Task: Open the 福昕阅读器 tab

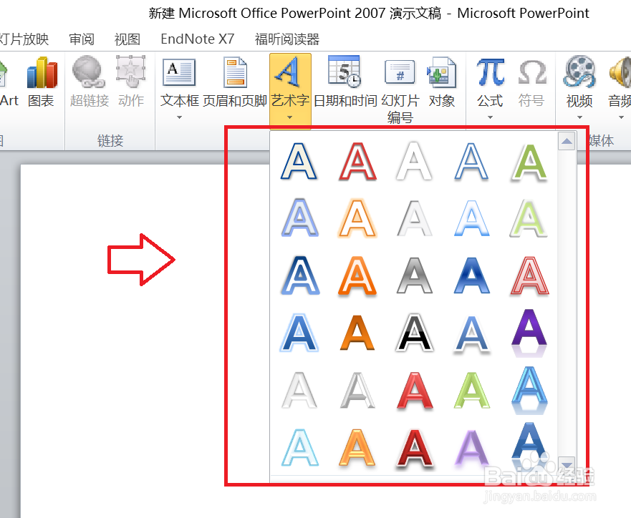Action: [287, 39]
